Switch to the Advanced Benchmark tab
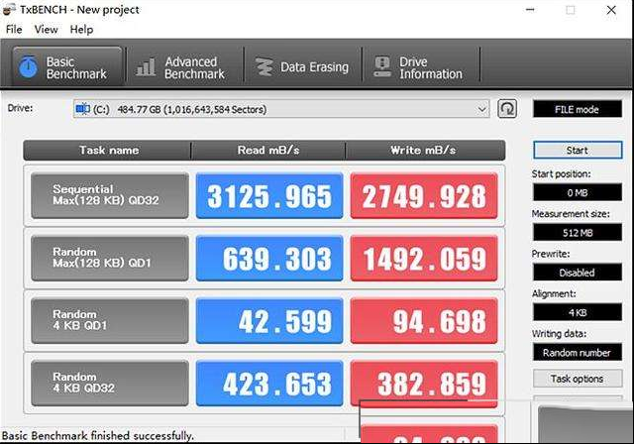This screenshot has width=634, height=444. tap(185, 66)
